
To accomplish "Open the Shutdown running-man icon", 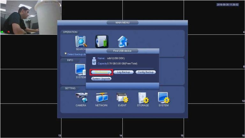I will 122,42.
